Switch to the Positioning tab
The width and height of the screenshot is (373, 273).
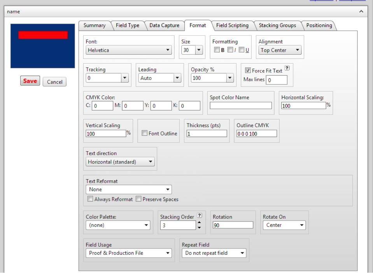[319, 25]
